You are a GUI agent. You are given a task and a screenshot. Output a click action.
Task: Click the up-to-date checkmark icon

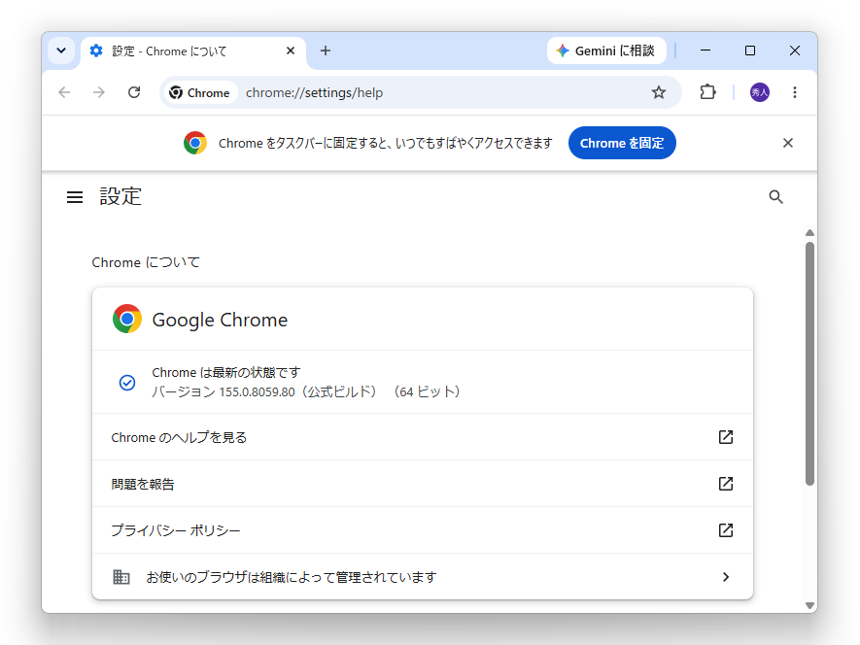click(127, 383)
